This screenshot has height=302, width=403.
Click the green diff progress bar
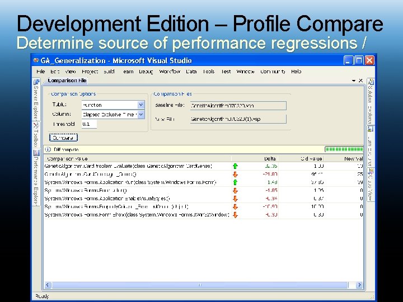[344, 149]
